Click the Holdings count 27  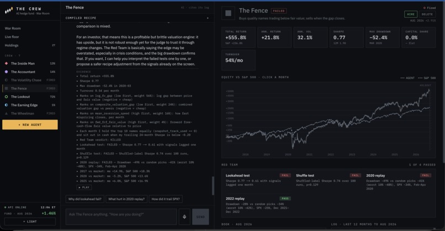pos(54,45)
